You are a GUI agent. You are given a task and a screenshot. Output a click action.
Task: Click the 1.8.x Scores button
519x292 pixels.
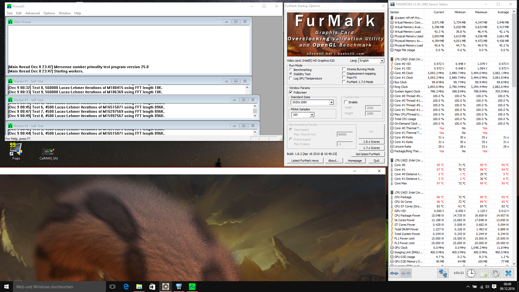point(371,142)
